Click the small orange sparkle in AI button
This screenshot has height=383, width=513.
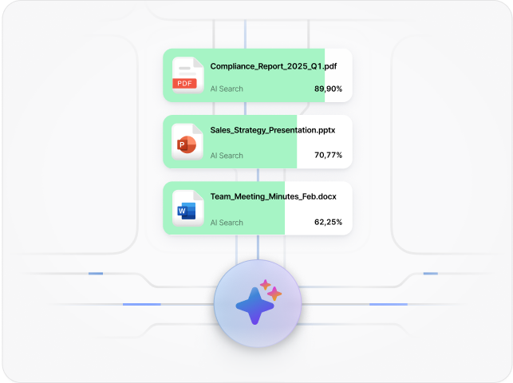tap(274, 293)
